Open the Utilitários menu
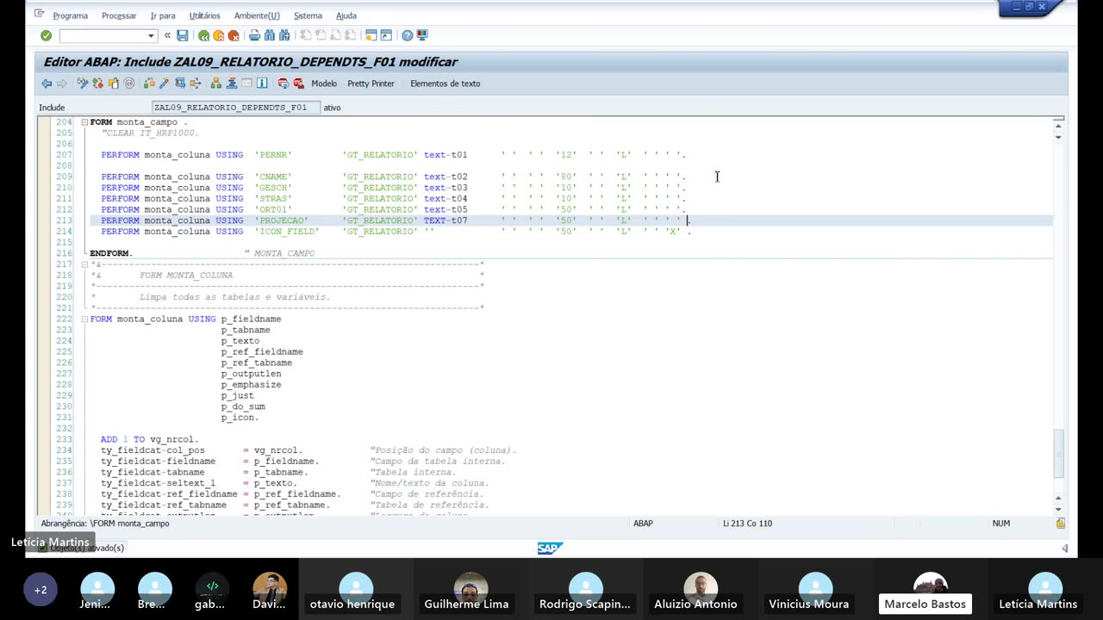This screenshot has height=620, width=1103. coord(205,15)
